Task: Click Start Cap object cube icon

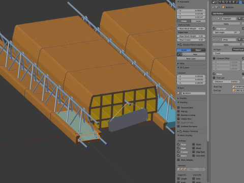Action: pyautogui.click(x=234, y=86)
